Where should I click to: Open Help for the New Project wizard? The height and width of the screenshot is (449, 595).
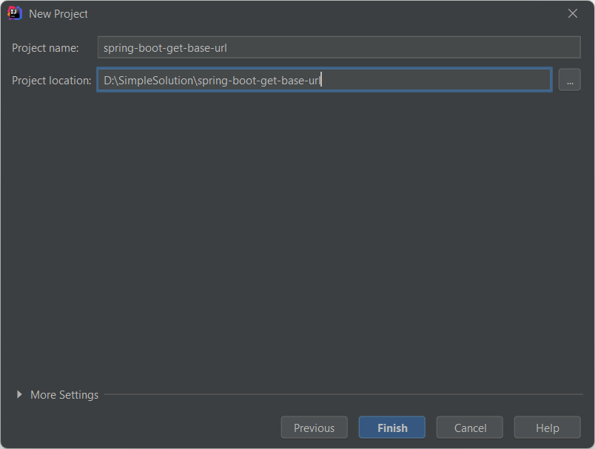coord(547,428)
